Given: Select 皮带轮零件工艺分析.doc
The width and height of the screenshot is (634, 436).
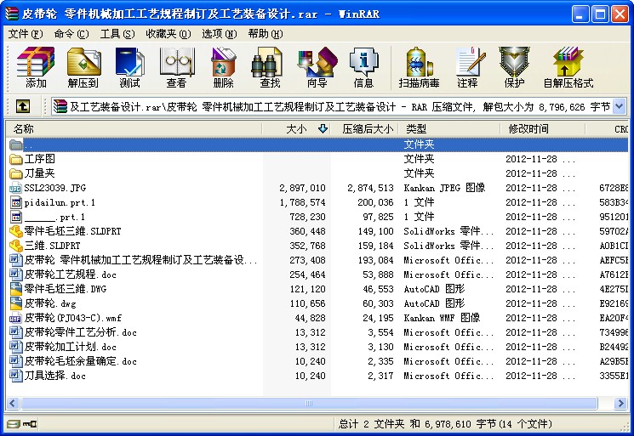Looking at the screenshot, I should [x=73, y=332].
